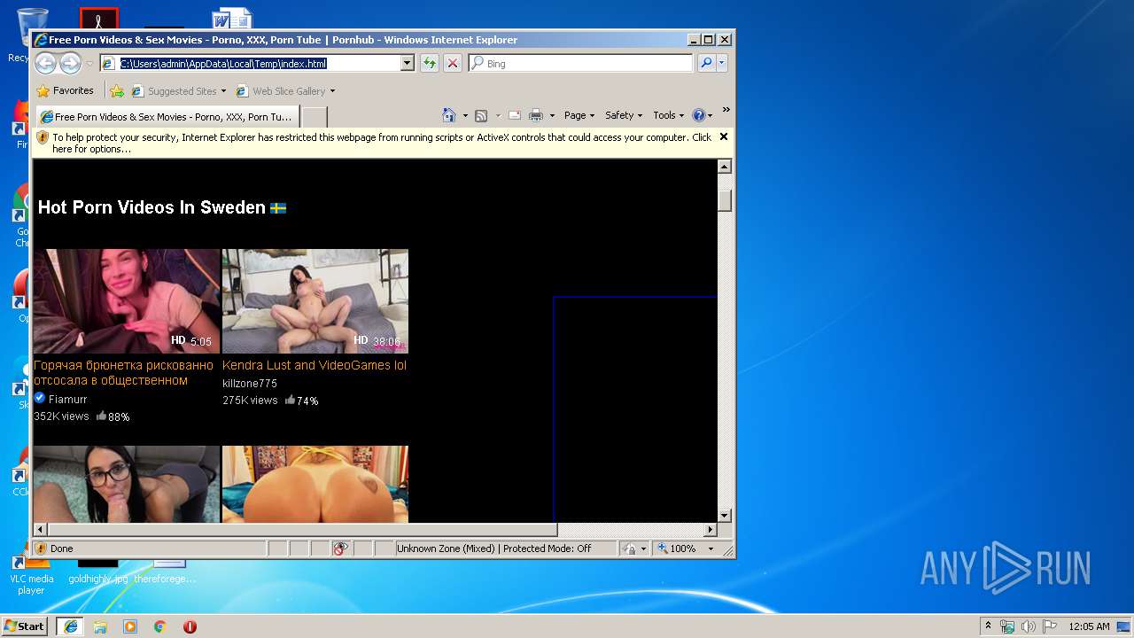Click the "352K views" text

tap(61, 416)
